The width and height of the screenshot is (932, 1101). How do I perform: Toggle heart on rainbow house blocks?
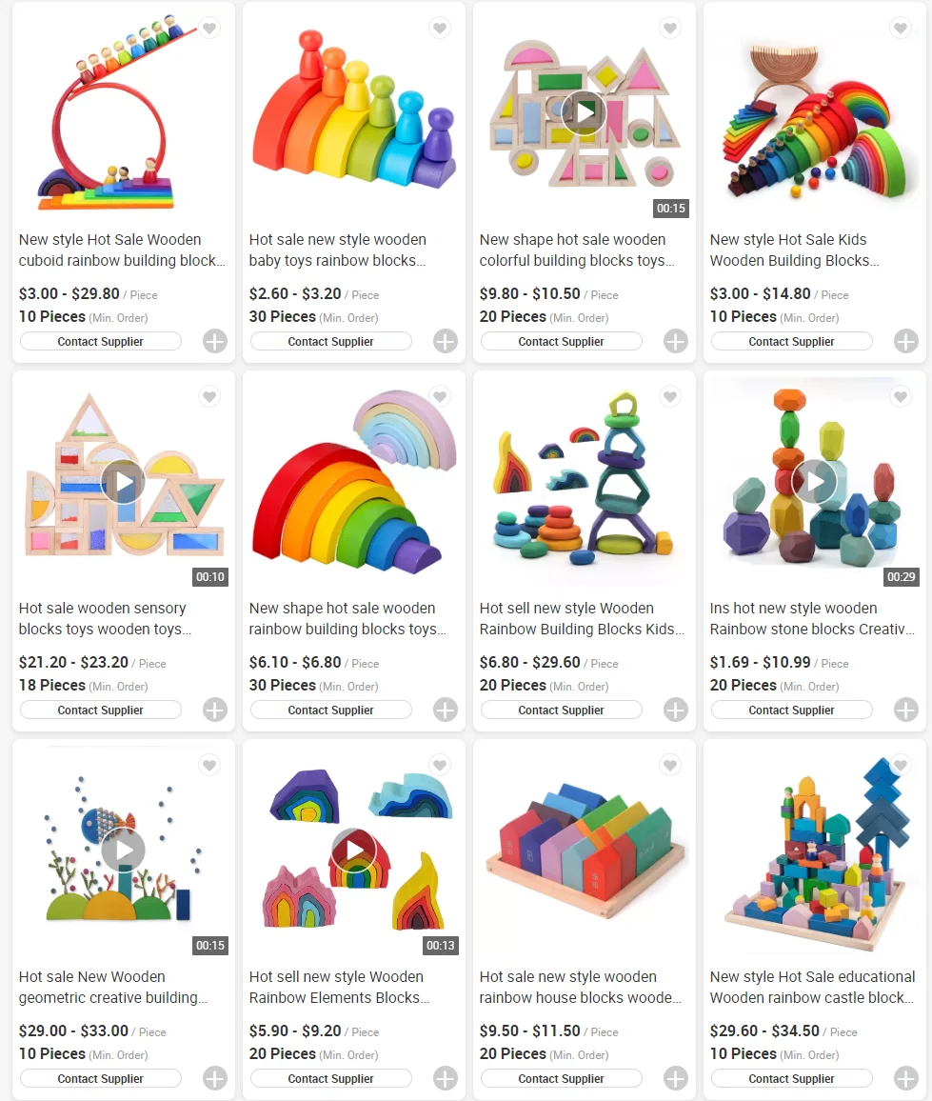tap(670, 766)
